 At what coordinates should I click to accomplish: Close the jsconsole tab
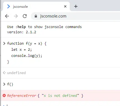coord(65,6)
